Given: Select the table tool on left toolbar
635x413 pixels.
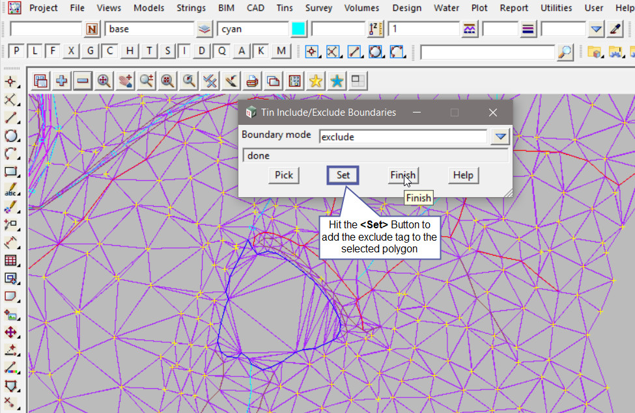Looking at the screenshot, I should click(x=11, y=261).
